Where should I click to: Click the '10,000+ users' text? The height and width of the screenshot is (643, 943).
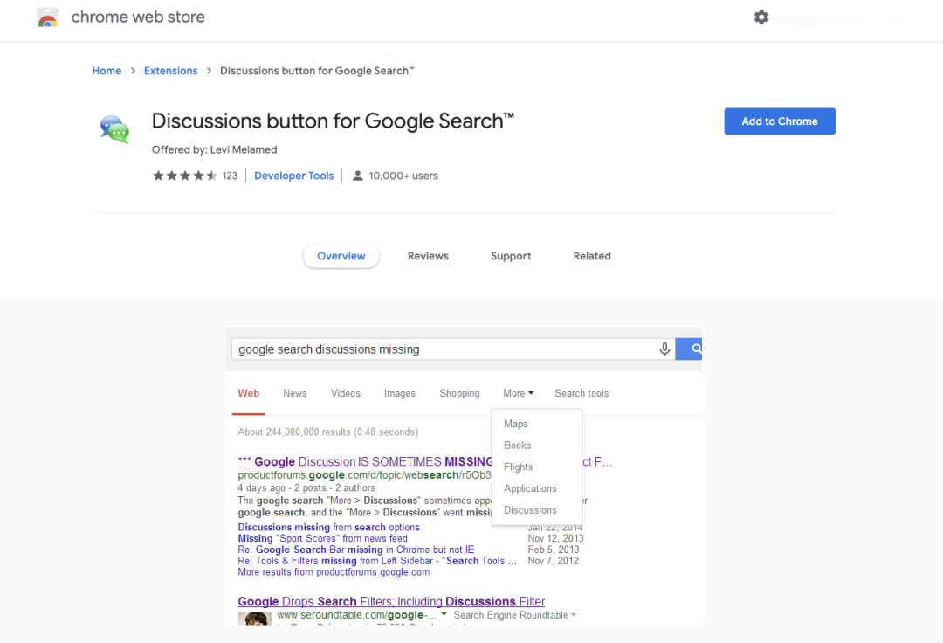[x=403, y=176]
